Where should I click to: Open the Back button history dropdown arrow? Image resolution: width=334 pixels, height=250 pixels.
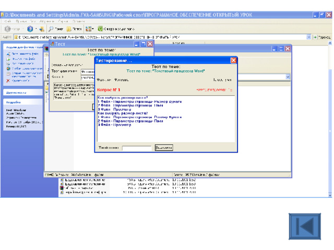23,29
